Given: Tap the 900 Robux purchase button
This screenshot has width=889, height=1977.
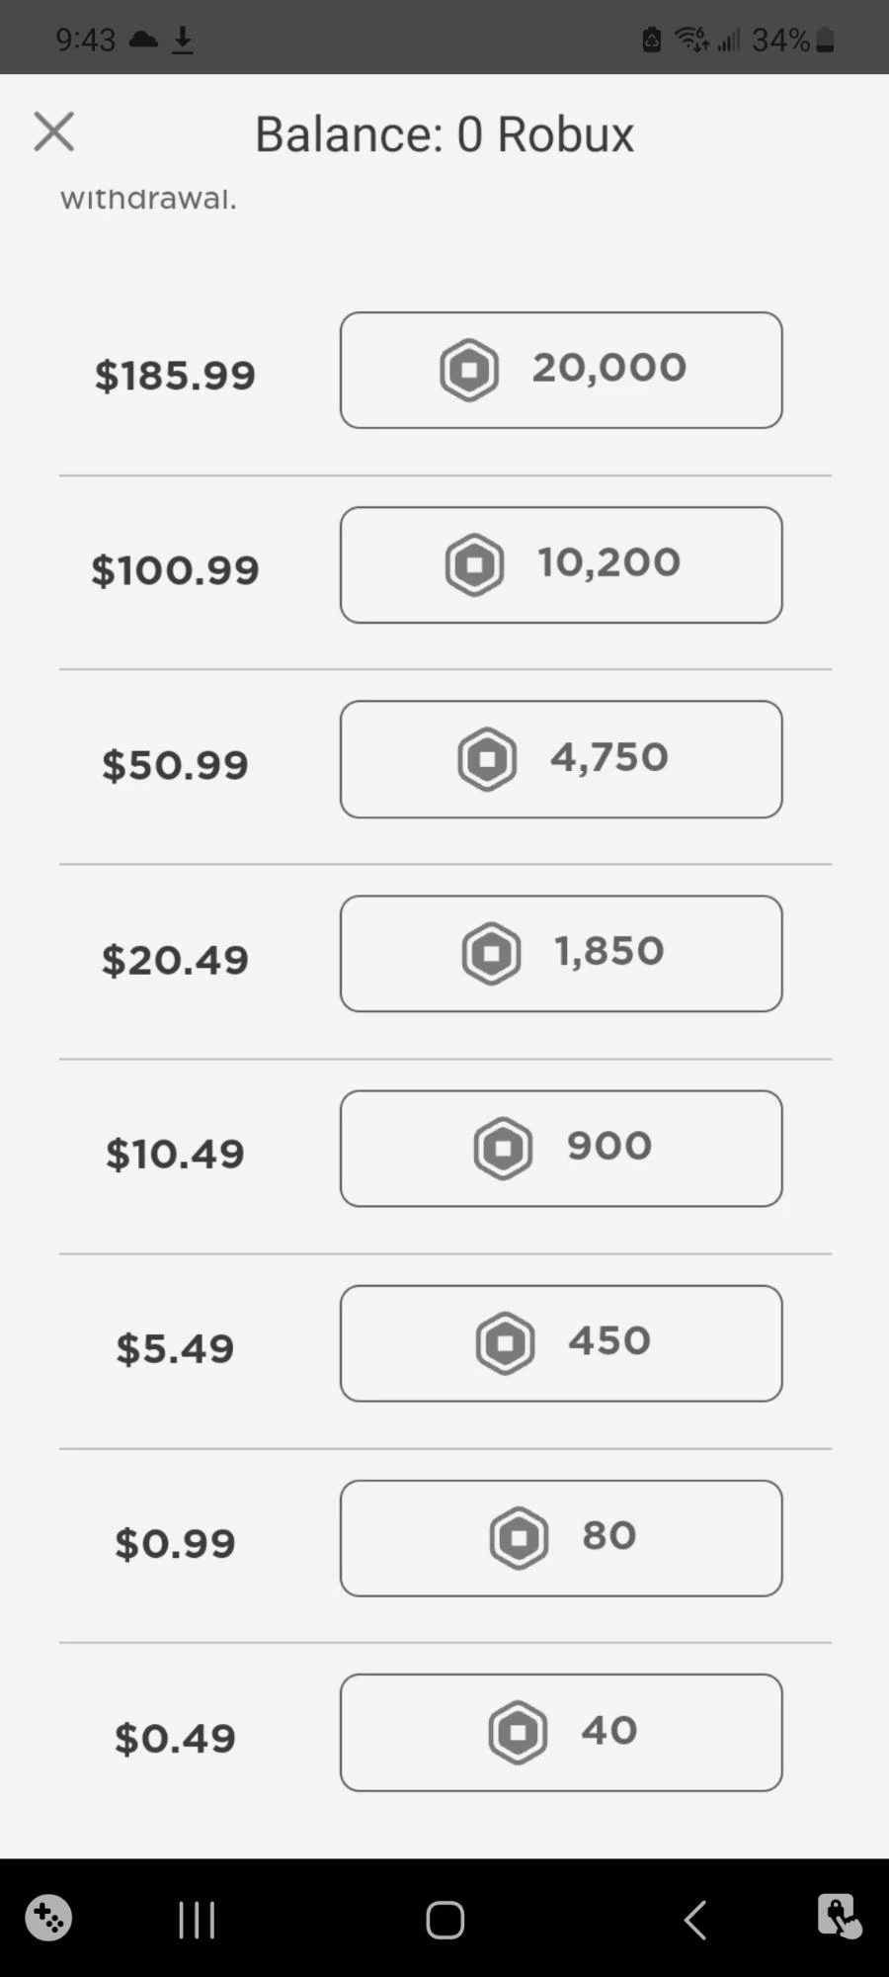Looking at the screenshot, I should 560,1148.
